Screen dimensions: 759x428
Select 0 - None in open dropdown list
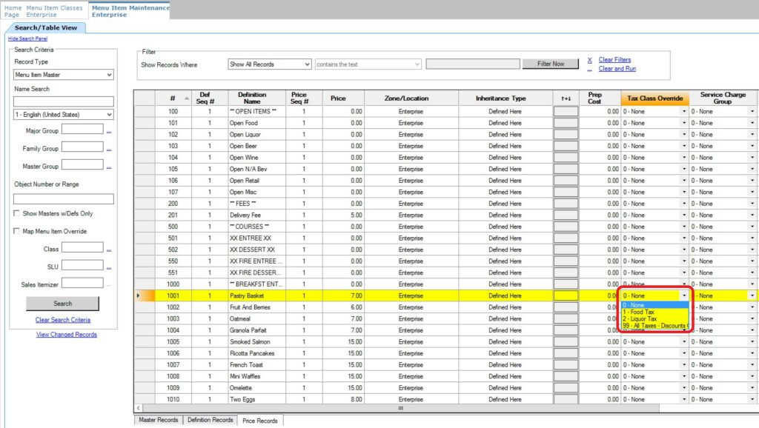tap(654, 306)
